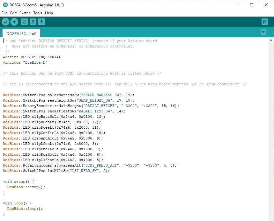Click clipFcsHotLt in the code

point(45,154)
